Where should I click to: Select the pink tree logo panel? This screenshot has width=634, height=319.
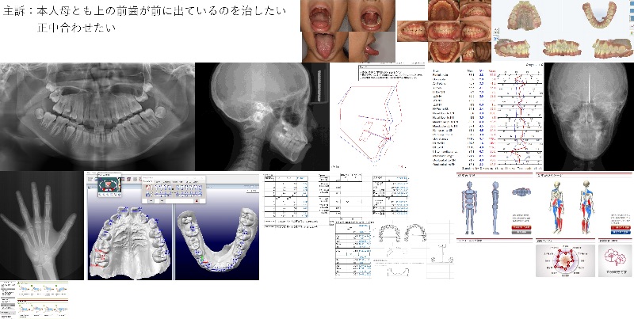coord(613,260)
